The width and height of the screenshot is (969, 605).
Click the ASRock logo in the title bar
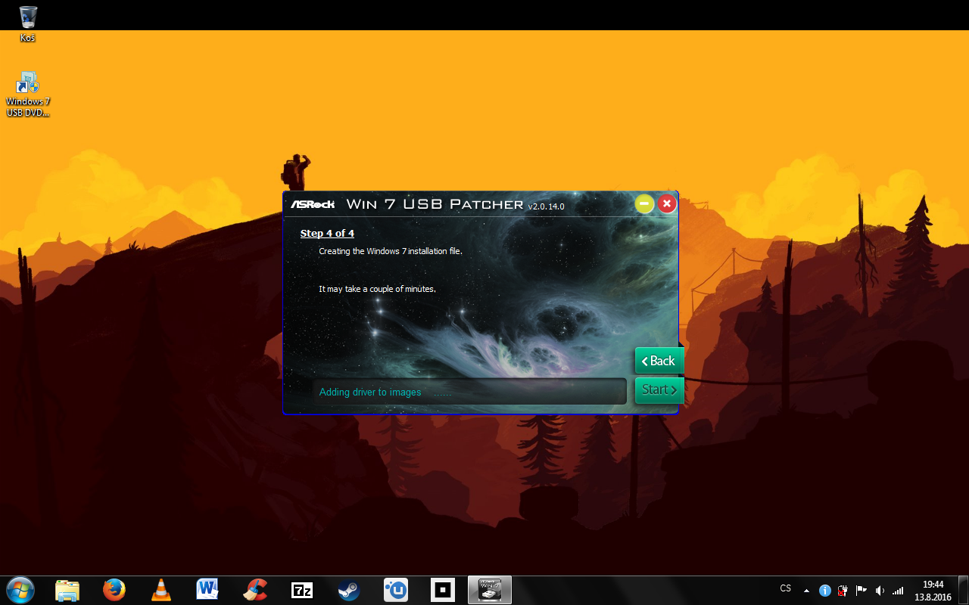click(x=313, y=204)
